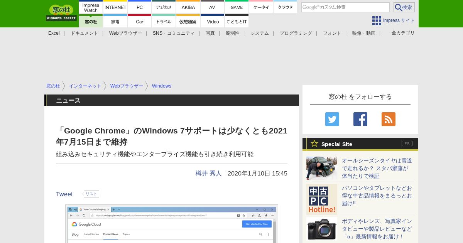Open the Car tab
The height and width of the screenshot is (243, 463).
pyautogui.click(x=139, y=21)
